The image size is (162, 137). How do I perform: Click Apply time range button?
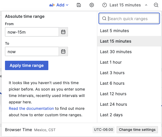coord(27,65)
